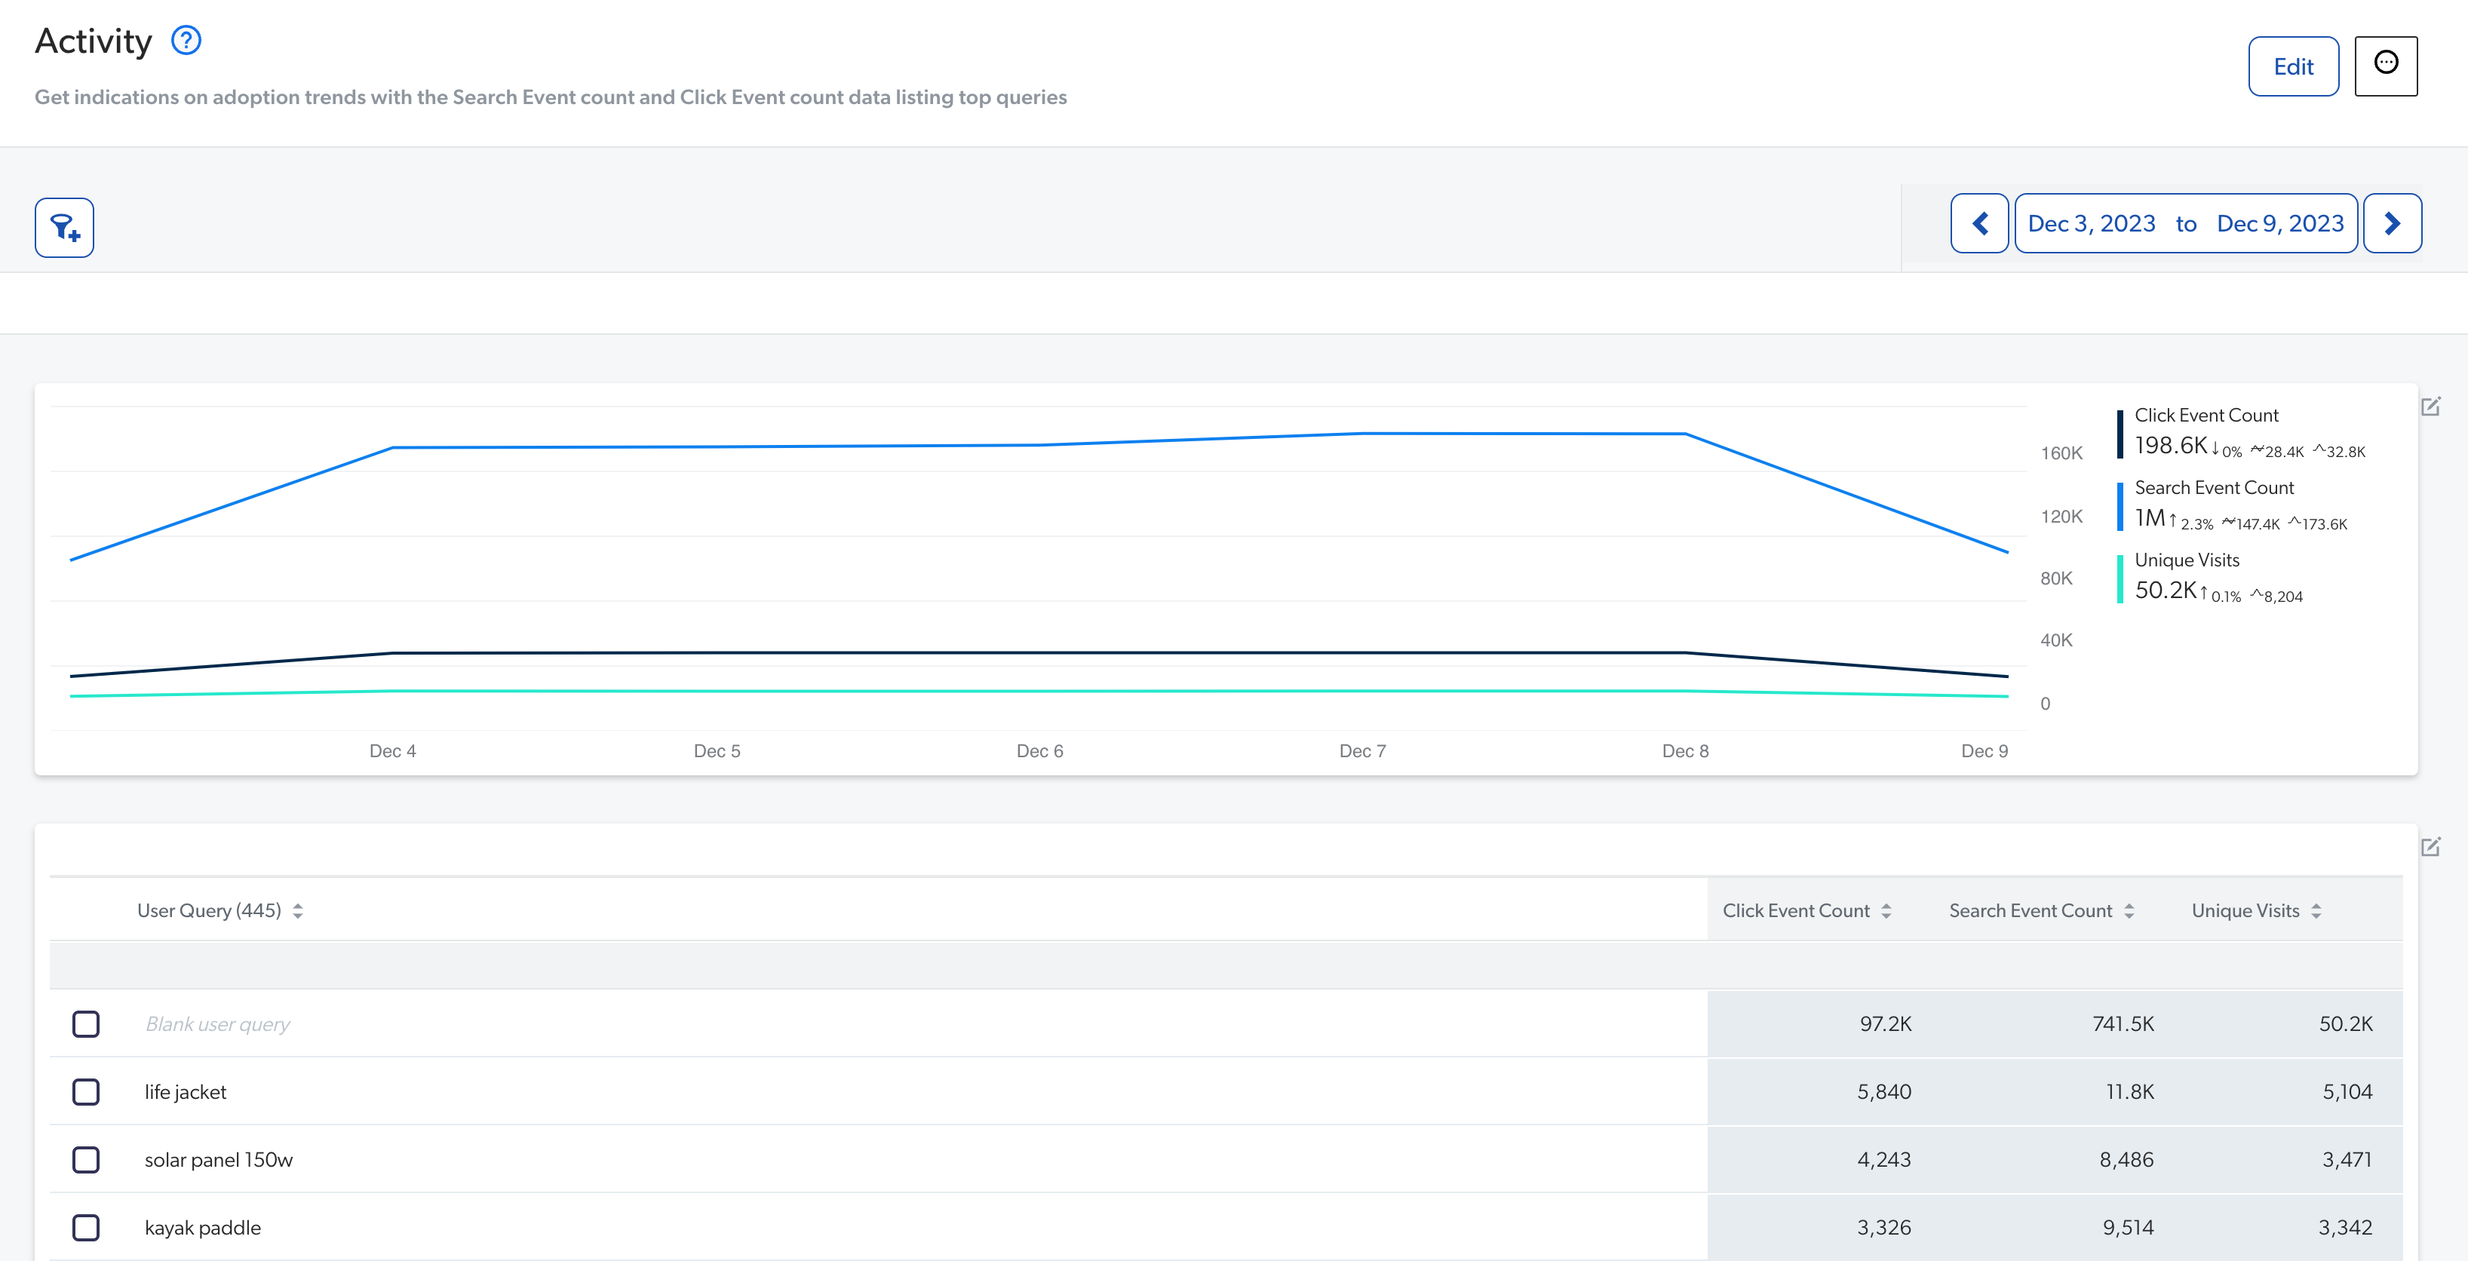Click the teal Unique Visits color marker

2120,577
